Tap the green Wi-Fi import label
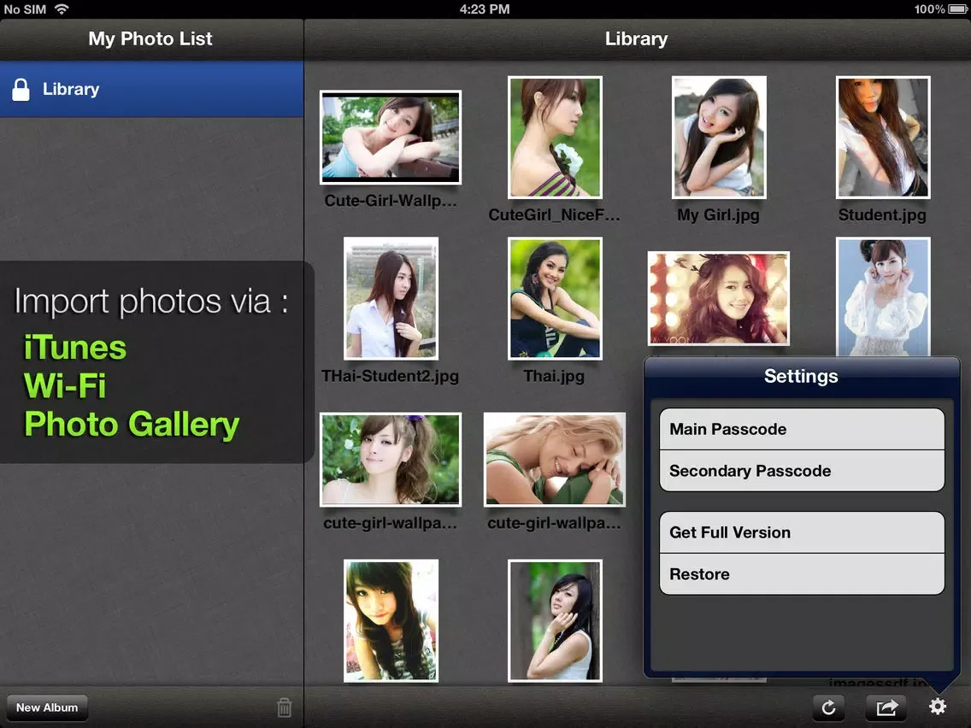The image size is (971, 728). coord(65,385)
